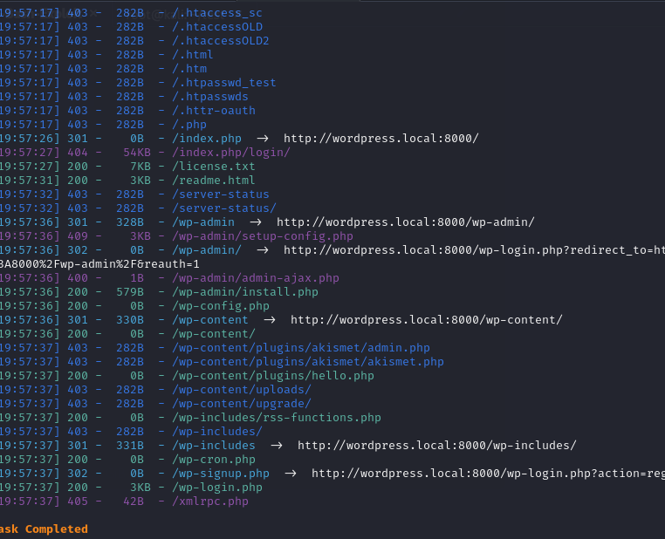Select the 400 status code
The width and height of the screenshot is (665, 539).
(x=78, y=278)
